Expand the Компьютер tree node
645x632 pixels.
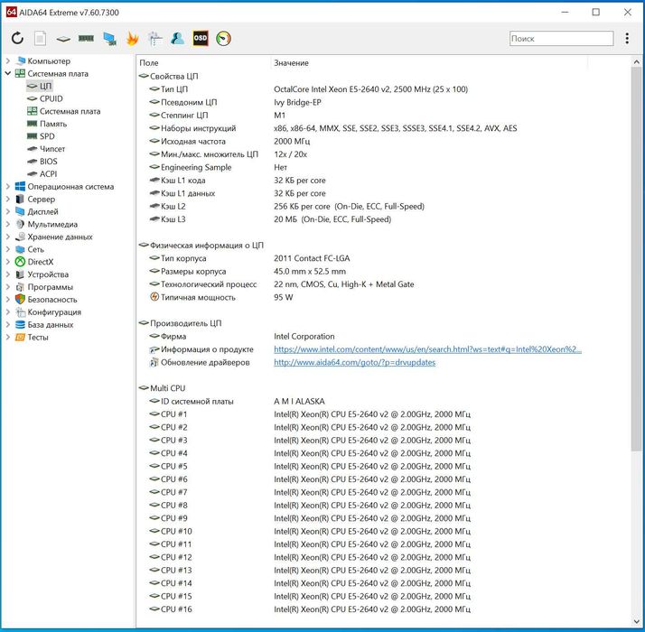[8, 60]
